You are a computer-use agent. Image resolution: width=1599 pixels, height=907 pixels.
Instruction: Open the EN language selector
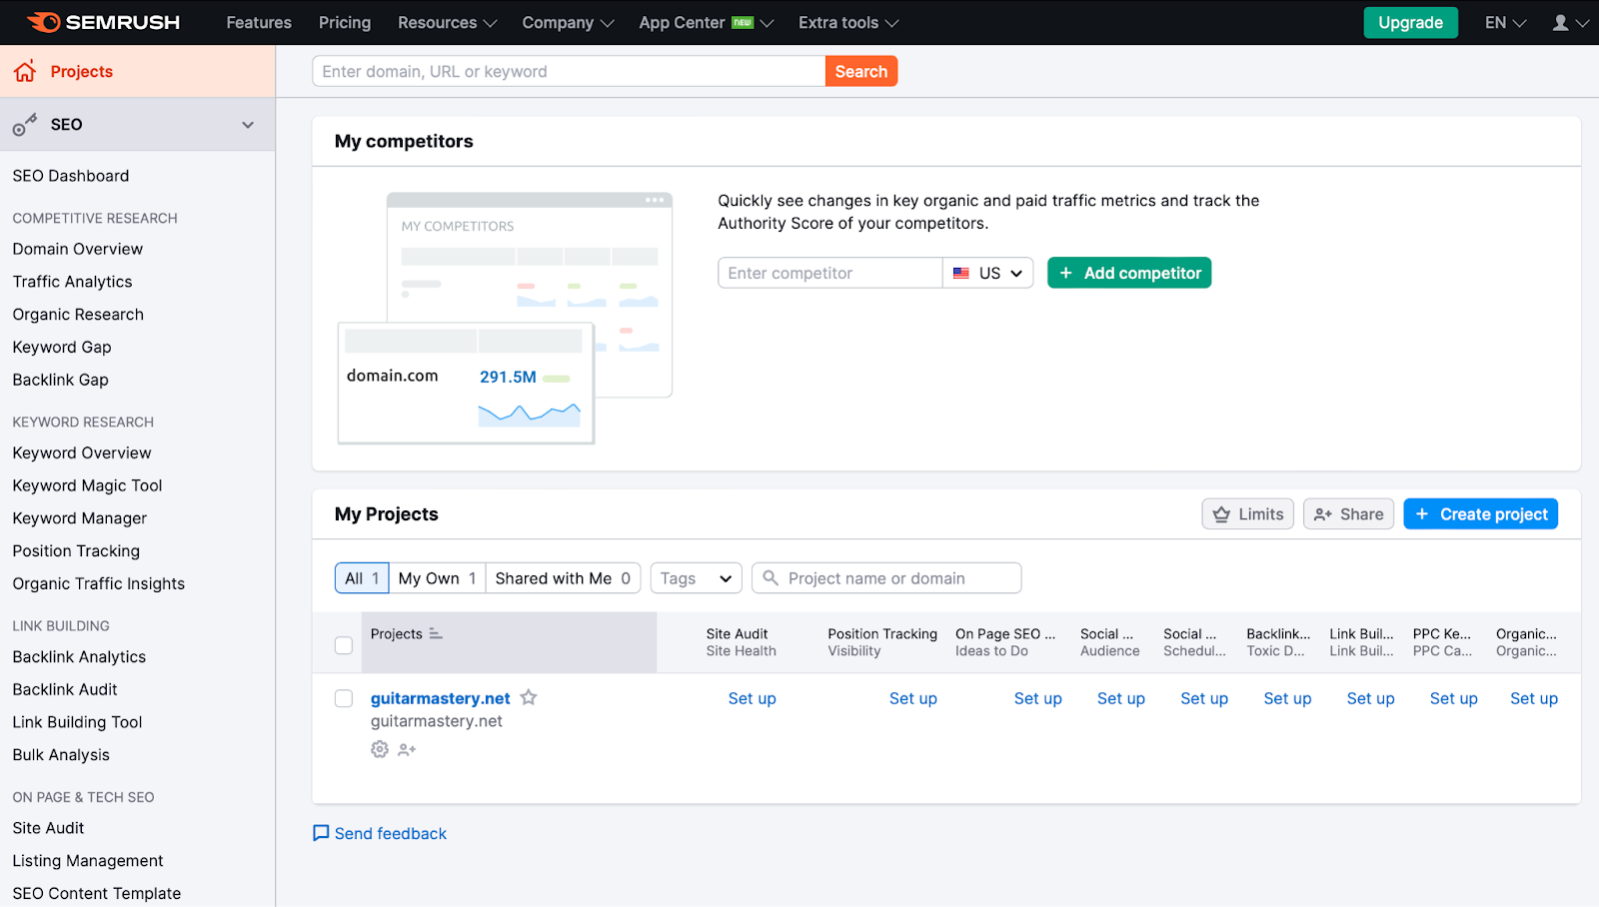pos(1505,22)
